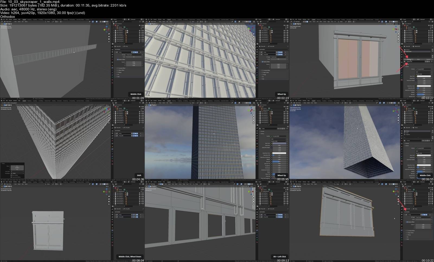Open the Modifier wrench tab in the 00:01:09 frame
Screen dimensions: 434x262
[112, 67]
